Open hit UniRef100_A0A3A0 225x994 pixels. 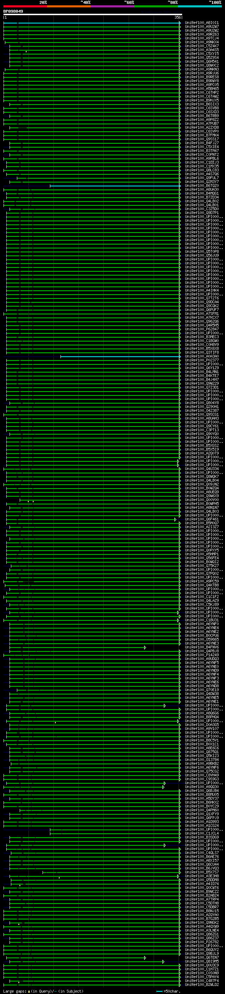pyautogui.click(x=201, y=356)
